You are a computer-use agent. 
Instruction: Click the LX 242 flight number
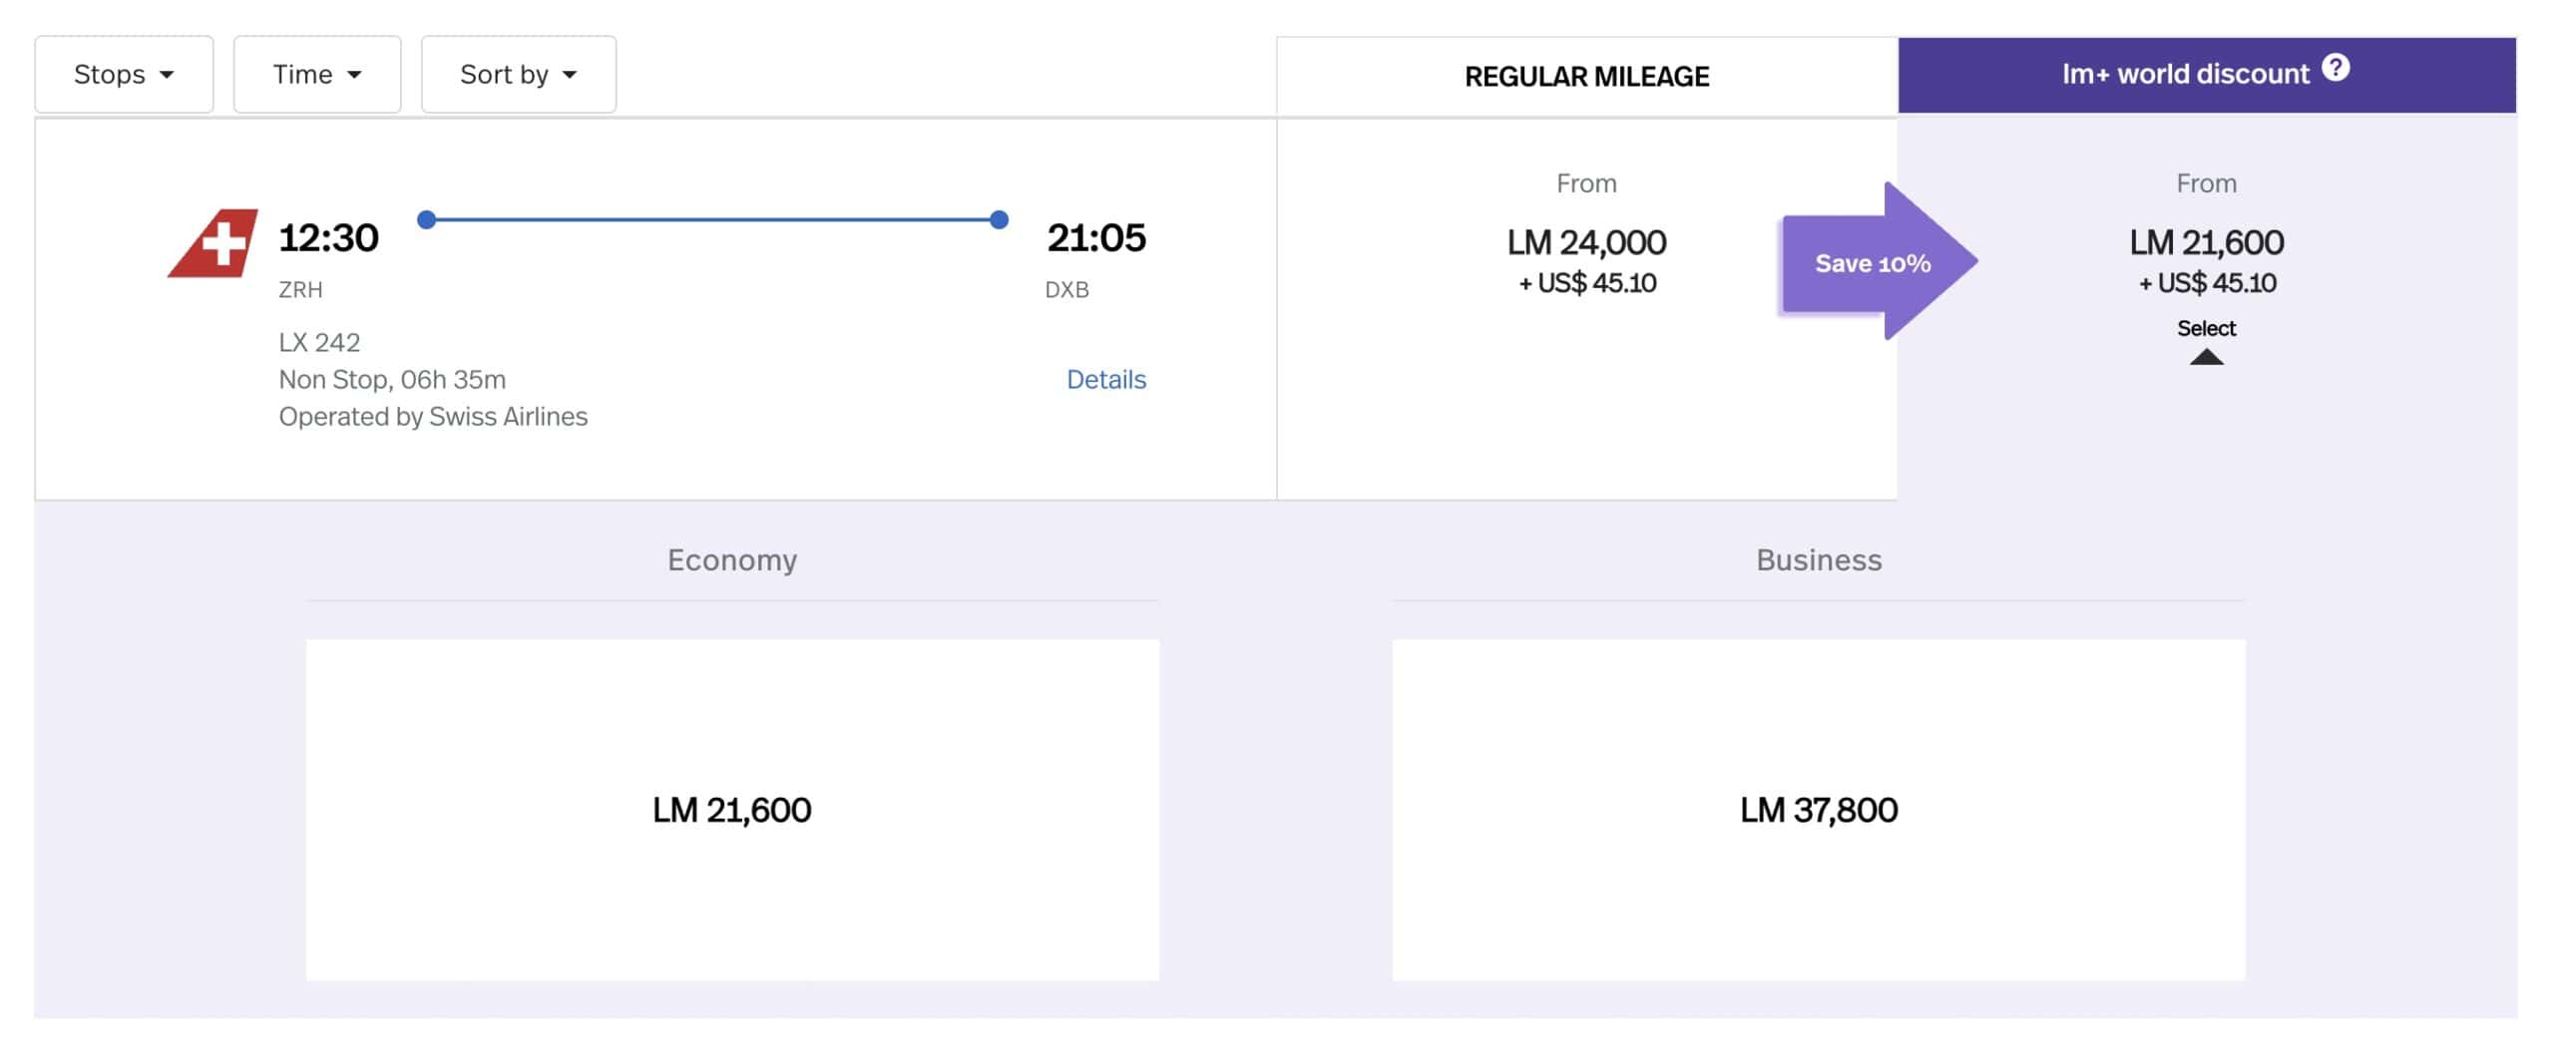pyautogui.click(x=319, y=342)
